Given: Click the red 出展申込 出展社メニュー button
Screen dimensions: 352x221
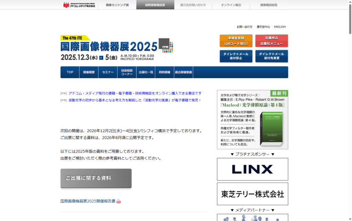Looking at the screenshot, I should click(x=271, y=40).
